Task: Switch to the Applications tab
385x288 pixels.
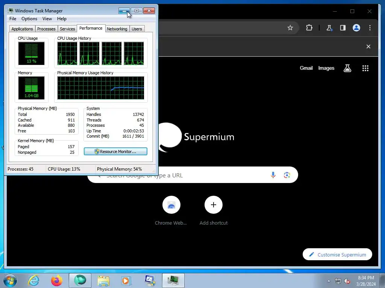Action: [22, 29]
